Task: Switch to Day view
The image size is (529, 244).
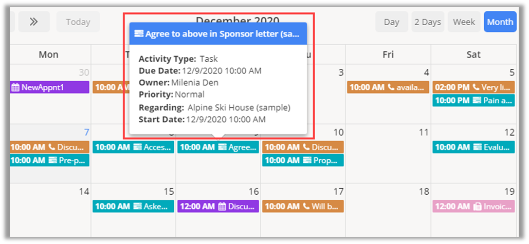Action: 391,22
